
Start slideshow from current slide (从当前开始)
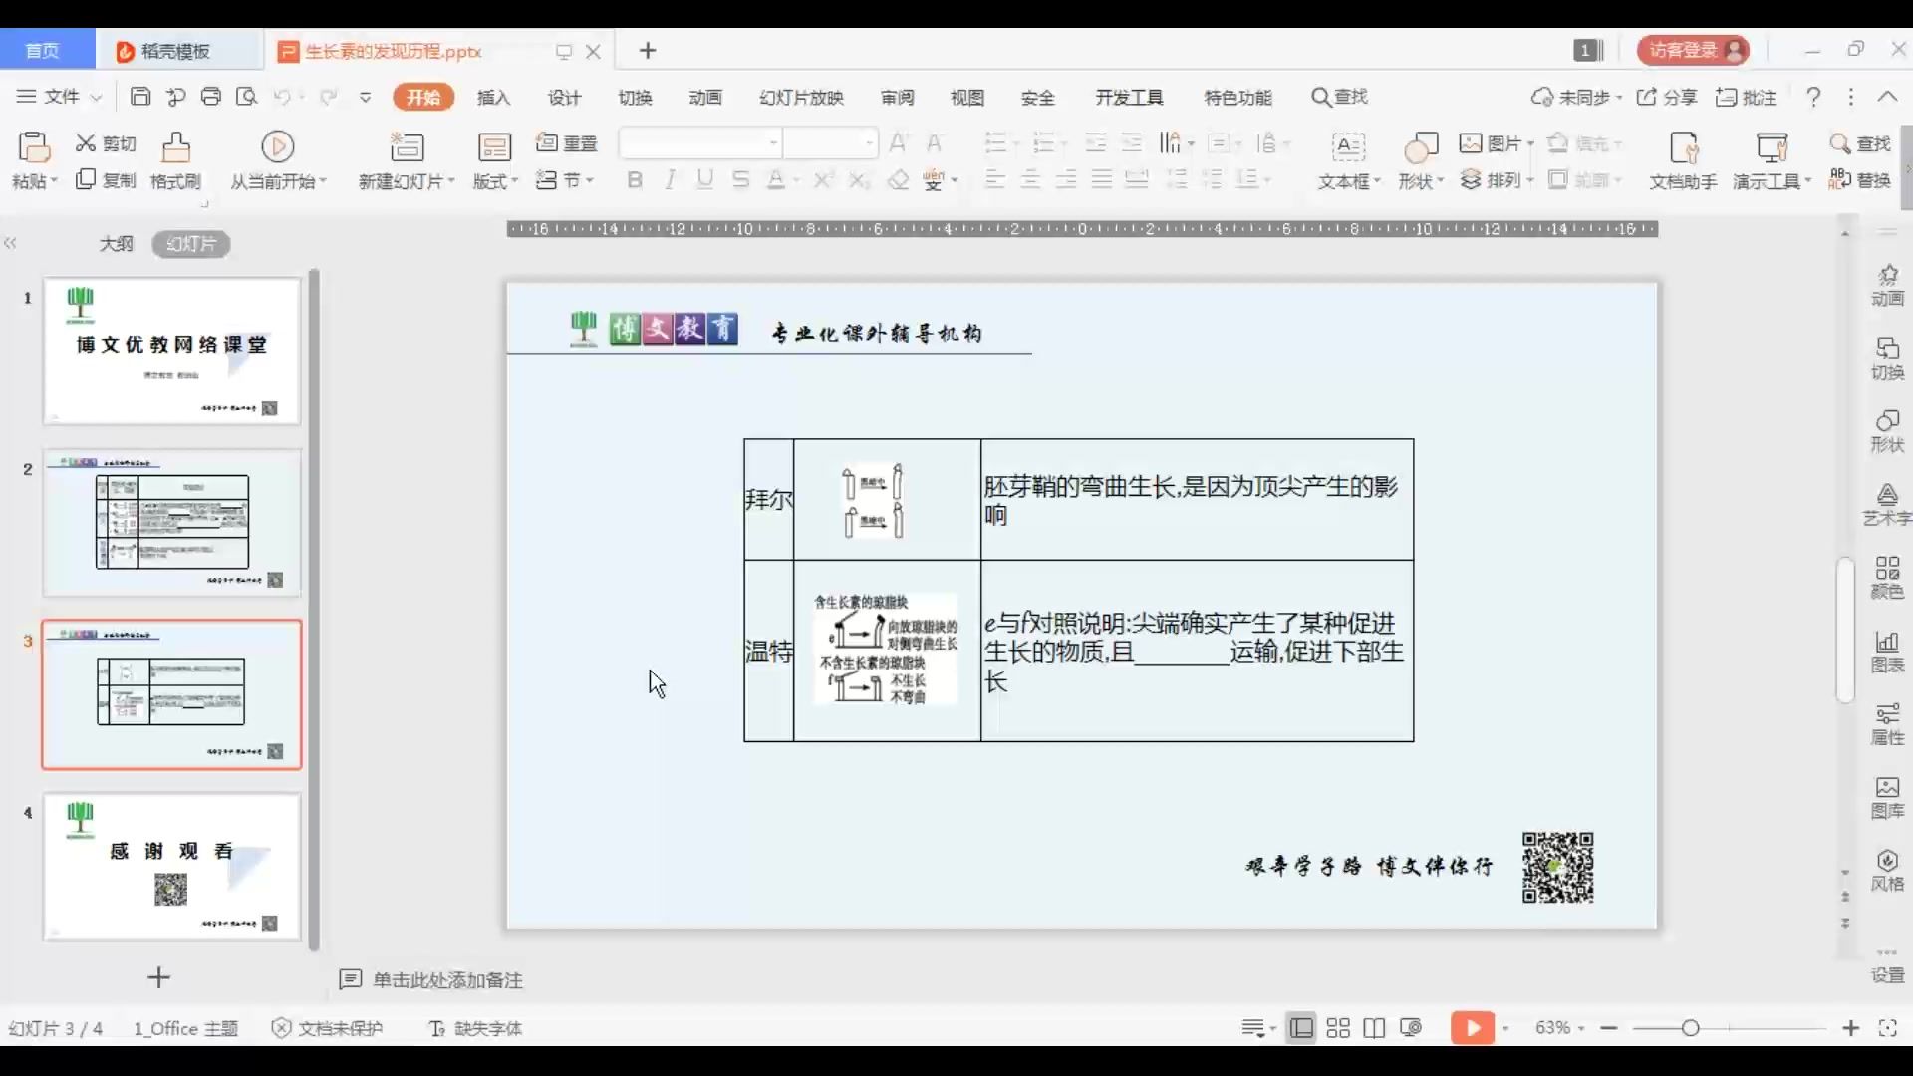(x=278, y=160)
